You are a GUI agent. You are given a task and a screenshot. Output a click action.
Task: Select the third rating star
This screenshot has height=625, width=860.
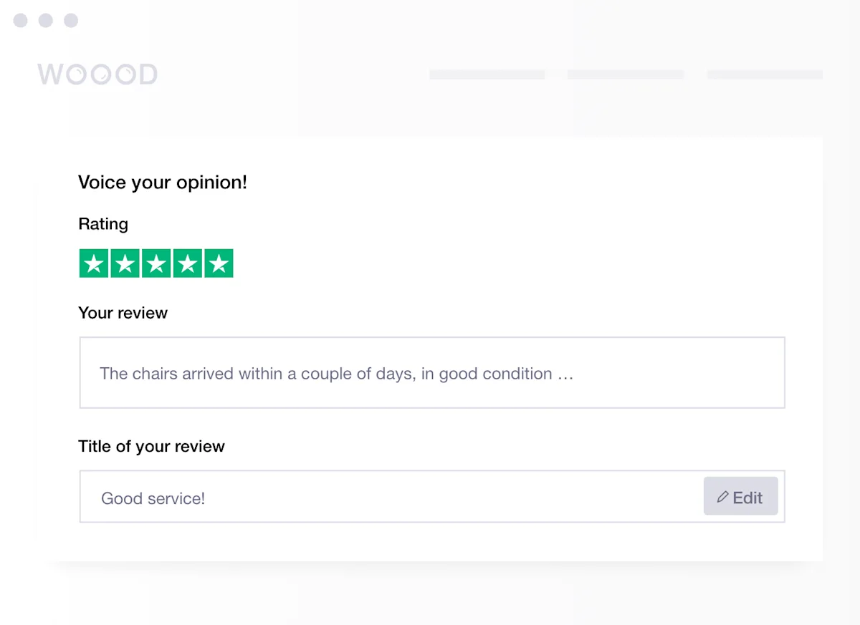pos(156,263)
